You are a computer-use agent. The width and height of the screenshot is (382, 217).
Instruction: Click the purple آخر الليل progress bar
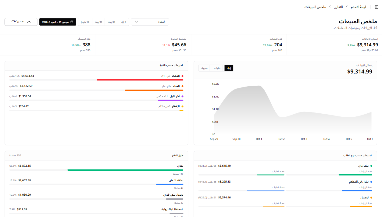pos(170,100)
